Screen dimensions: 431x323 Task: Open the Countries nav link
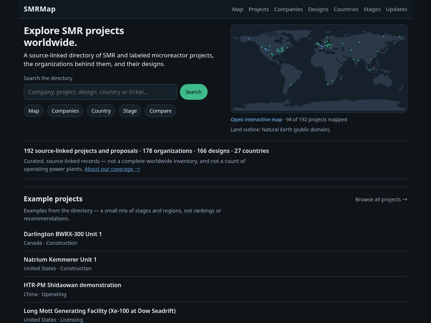click(x=346, y=9)
